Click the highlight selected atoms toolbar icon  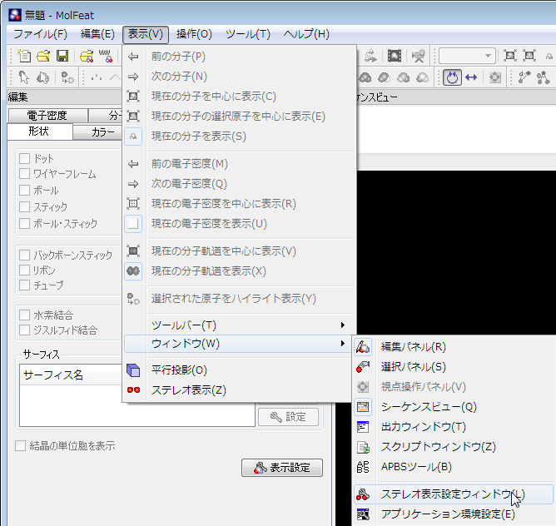tap(67, 77)
